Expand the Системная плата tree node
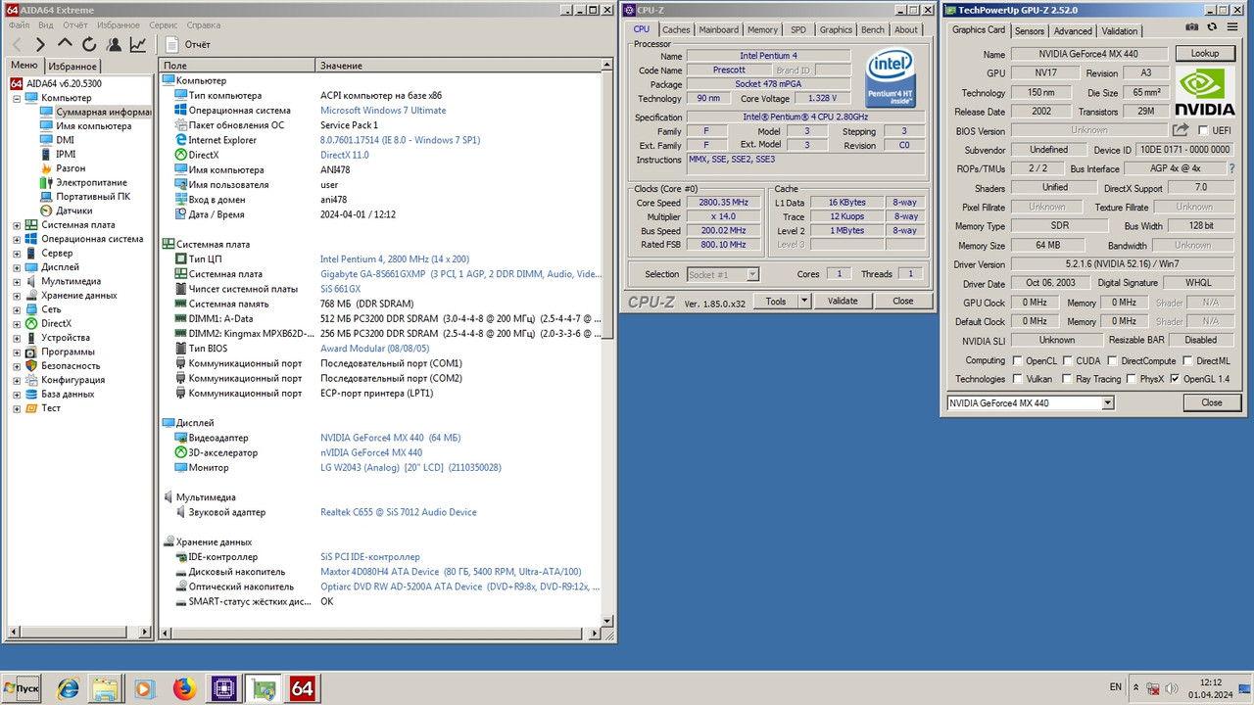This screenshot has width=1254, height=705. [x=17, y=225]
